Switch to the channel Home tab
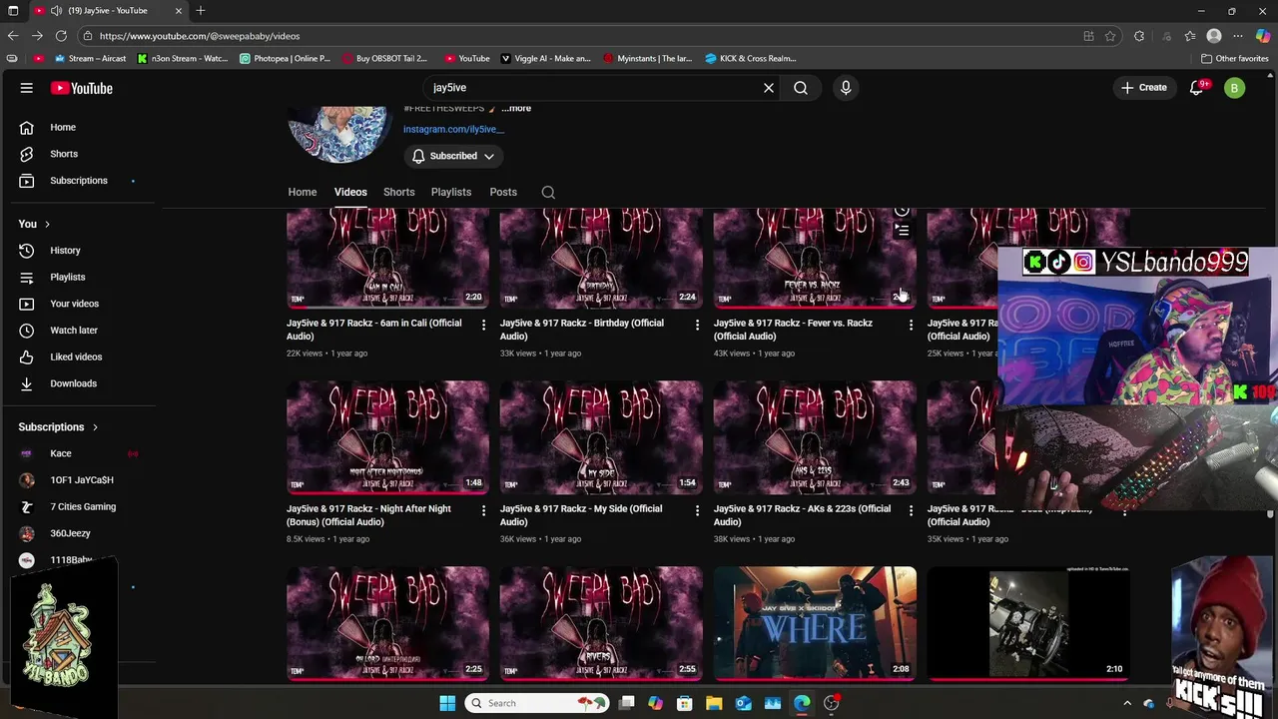 [x=303, y=192]
